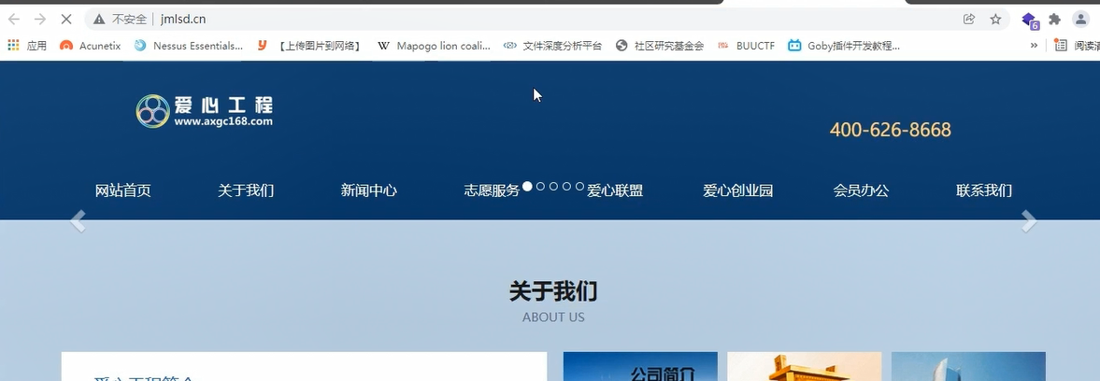Open the 新闻中心 navigation menu item

click(x=368, y=190)
